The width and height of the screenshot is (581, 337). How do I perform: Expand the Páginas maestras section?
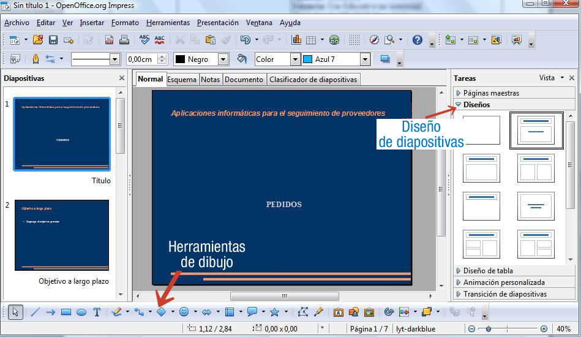491,93
